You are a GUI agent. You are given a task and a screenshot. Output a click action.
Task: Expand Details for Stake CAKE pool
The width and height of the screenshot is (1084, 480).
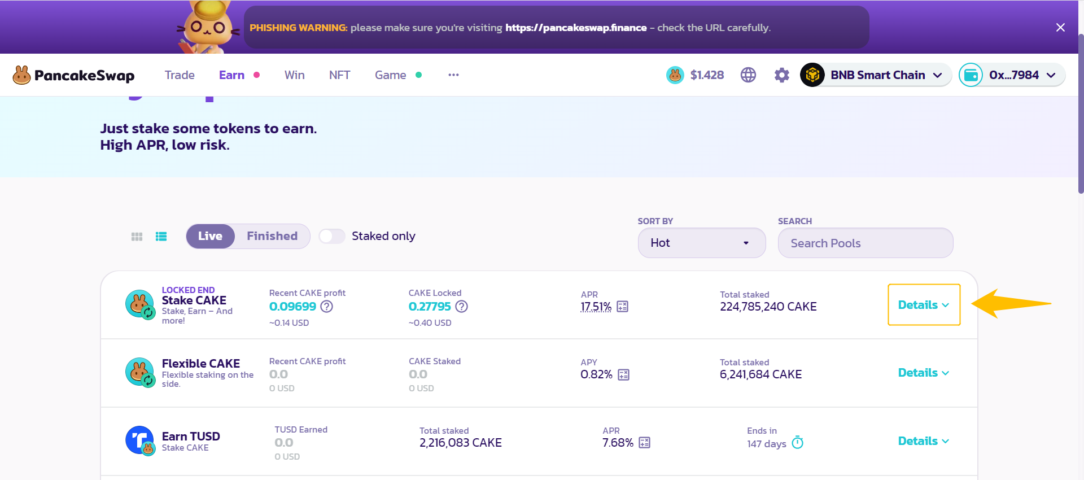(x=924, y=305)
